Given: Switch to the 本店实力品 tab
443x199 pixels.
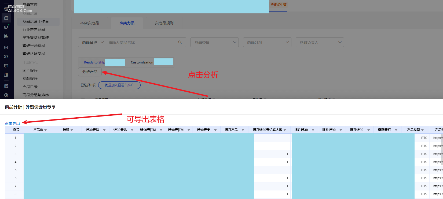Looking at the screenshot, I should point(90,23).
